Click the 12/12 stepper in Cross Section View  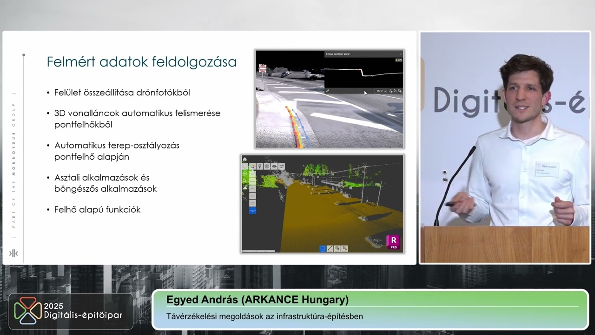point(381,91)
